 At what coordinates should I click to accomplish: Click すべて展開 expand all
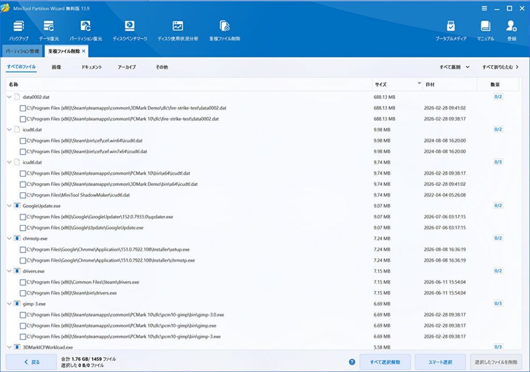coord(454,67)
